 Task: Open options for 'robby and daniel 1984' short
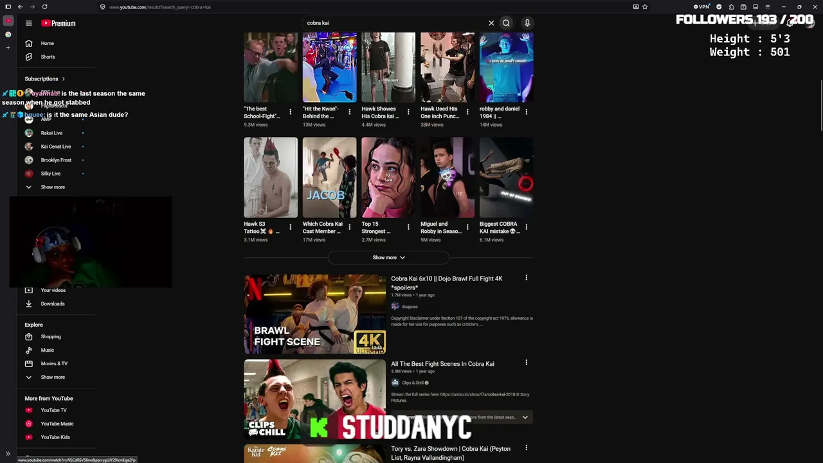coord(526,112)
